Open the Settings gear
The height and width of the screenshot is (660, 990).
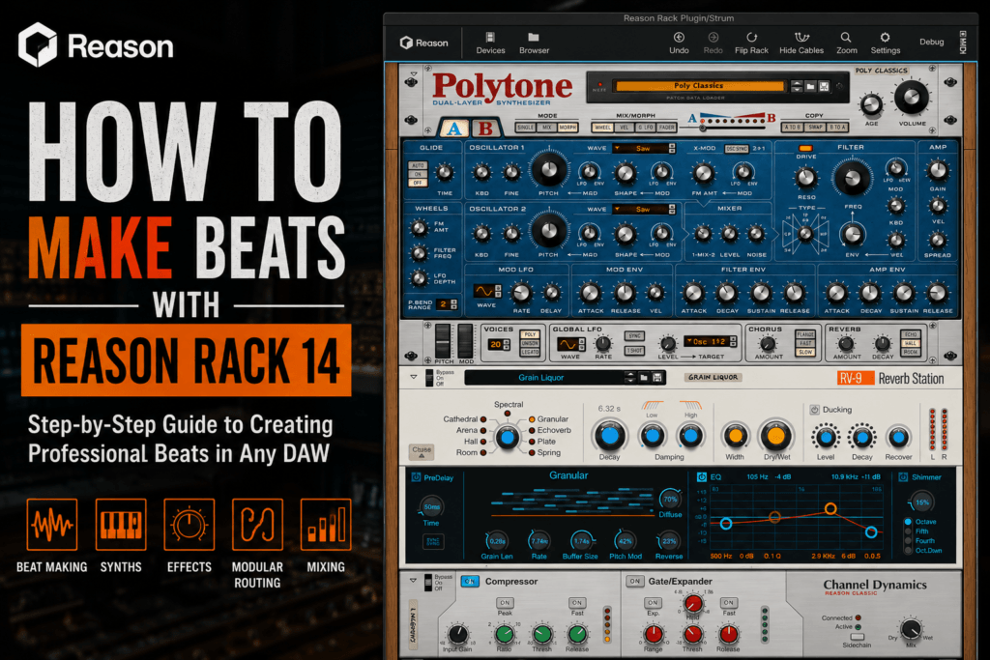click(x=886, y=38)
